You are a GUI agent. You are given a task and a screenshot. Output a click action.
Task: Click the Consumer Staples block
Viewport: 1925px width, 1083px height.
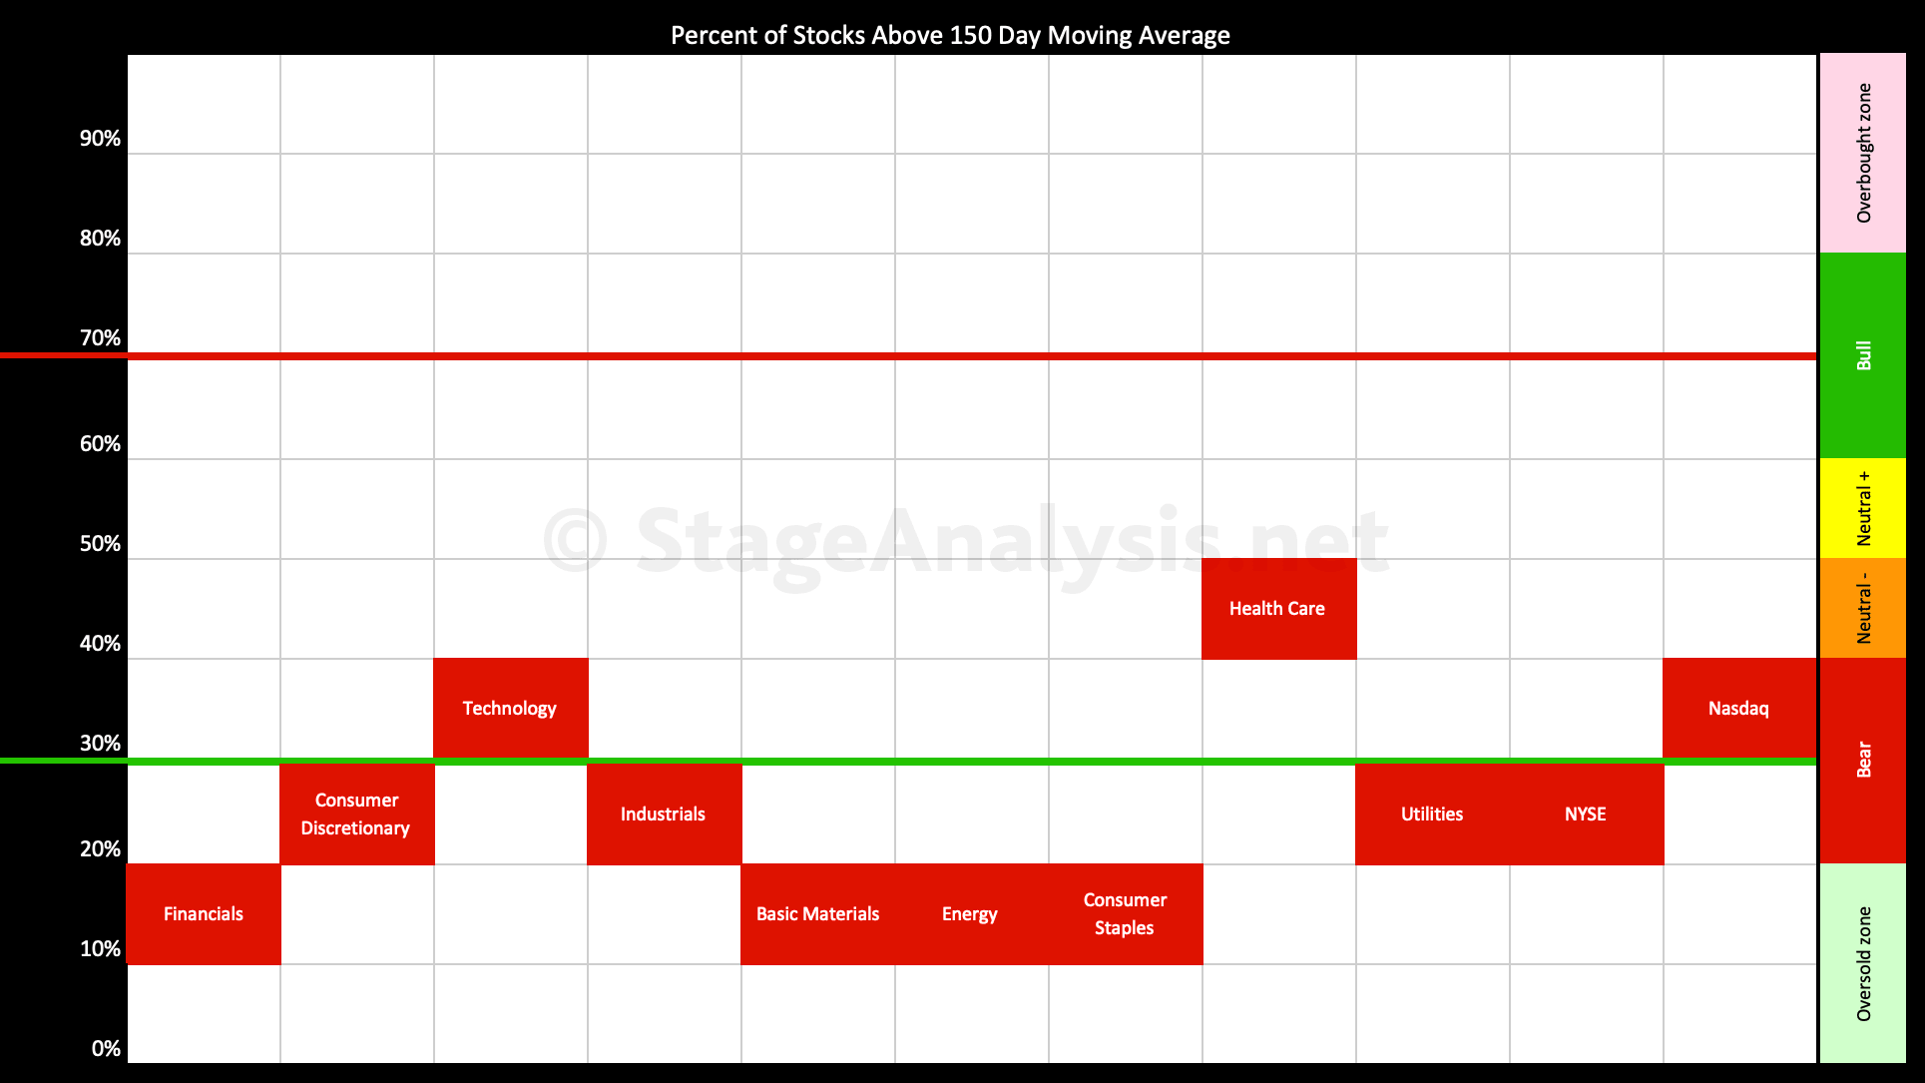[1126, 914]
